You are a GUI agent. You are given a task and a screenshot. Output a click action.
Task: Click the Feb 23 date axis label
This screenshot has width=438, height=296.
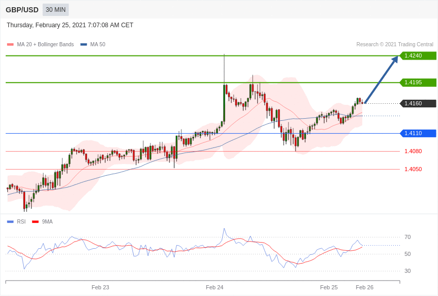click(100, 287)
